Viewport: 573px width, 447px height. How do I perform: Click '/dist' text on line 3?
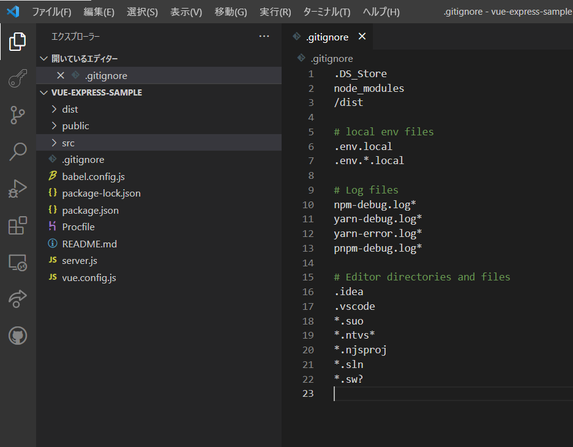click(348, 102)
